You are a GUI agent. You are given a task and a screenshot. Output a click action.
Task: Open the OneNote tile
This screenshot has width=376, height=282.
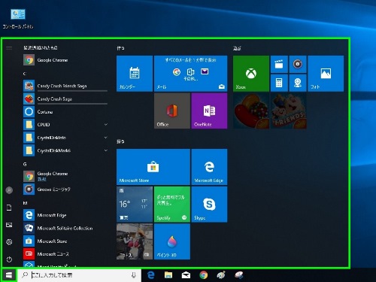209,111
